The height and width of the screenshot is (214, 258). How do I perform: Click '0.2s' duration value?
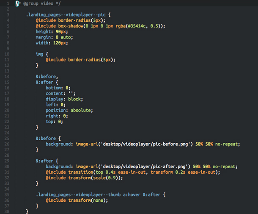click(x=180, y=172)
